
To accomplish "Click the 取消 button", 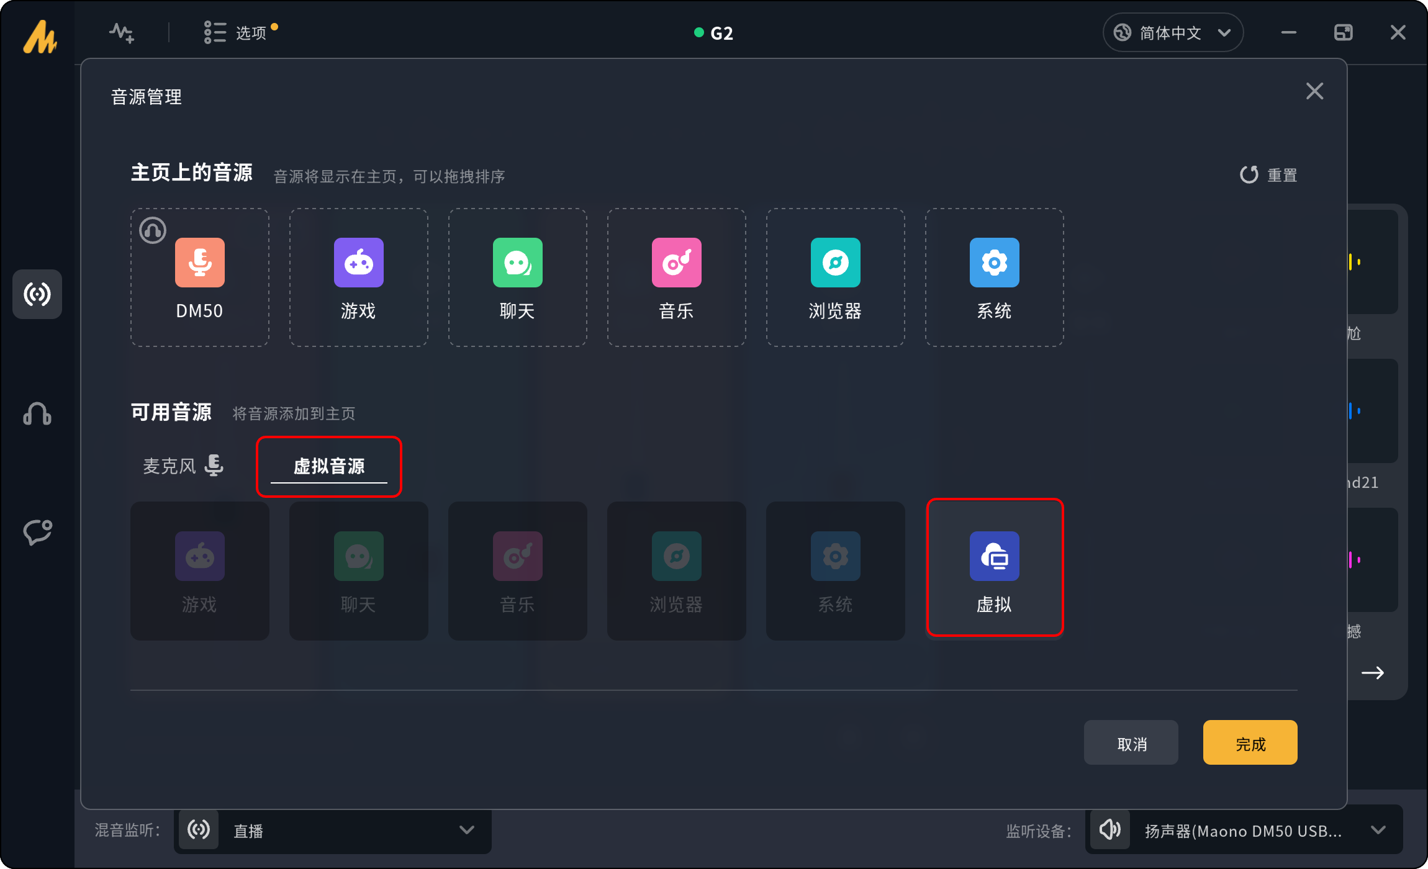I will (x=1131, y=743).
